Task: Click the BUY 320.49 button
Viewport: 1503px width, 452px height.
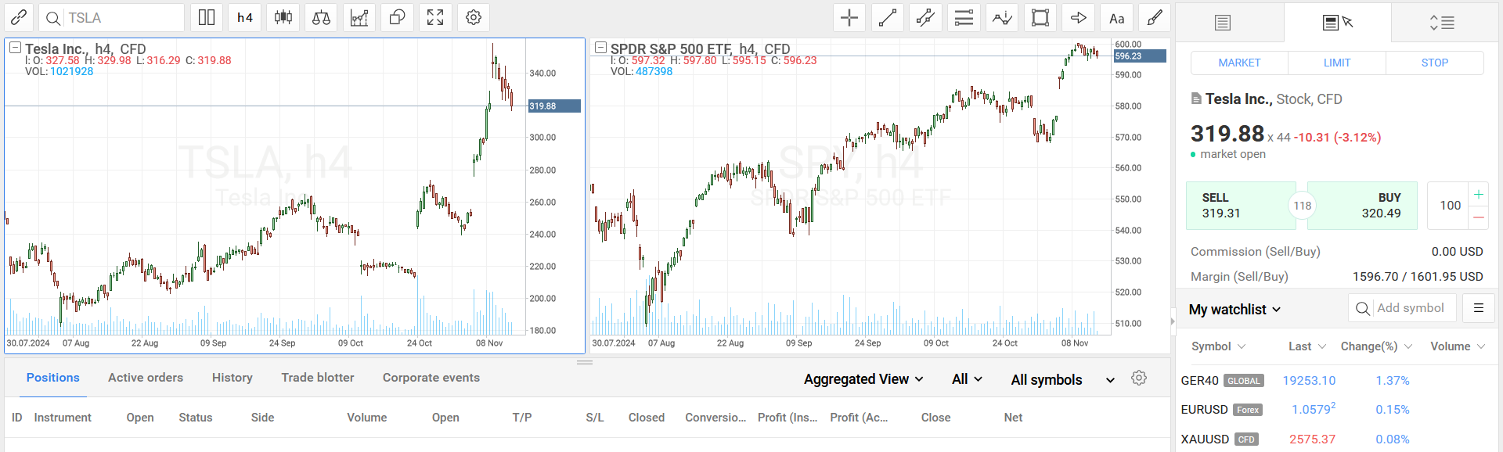Action: click(x=1362, y=206)
